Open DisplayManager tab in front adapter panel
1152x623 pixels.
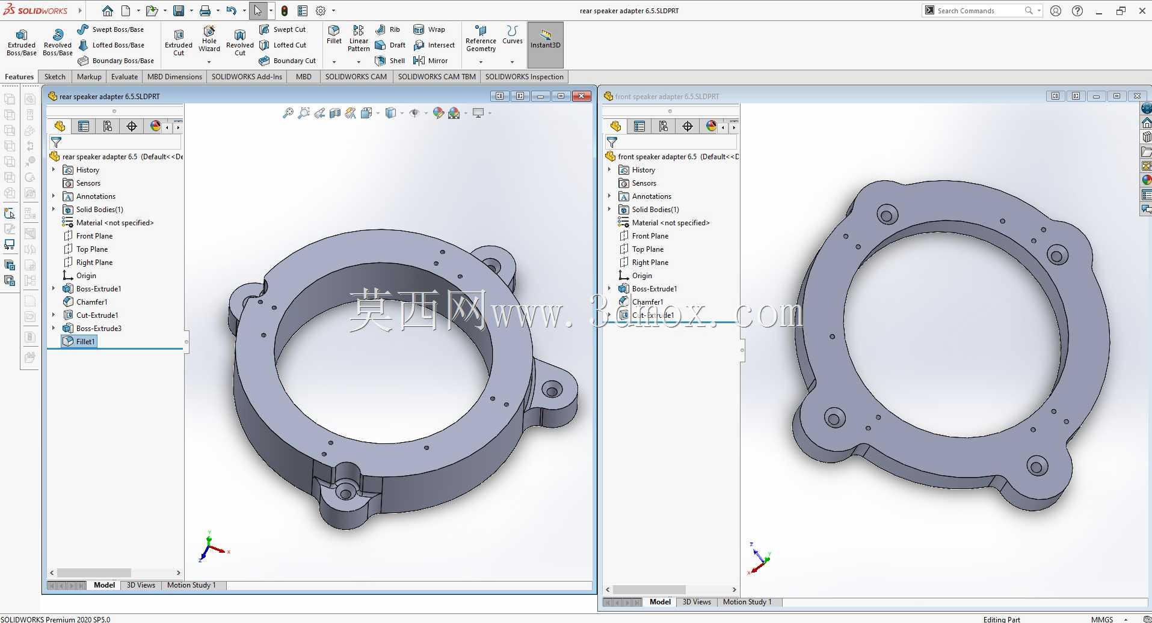coord(712,126)
